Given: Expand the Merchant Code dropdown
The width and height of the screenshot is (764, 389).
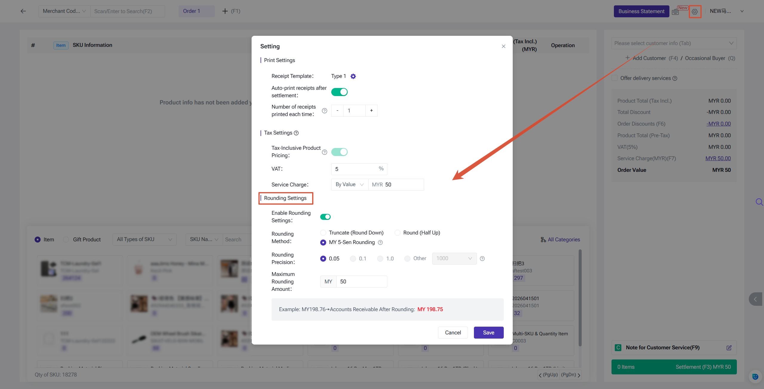Looking at the screenshot, I should pyautogui.click(x=64, y=11).
